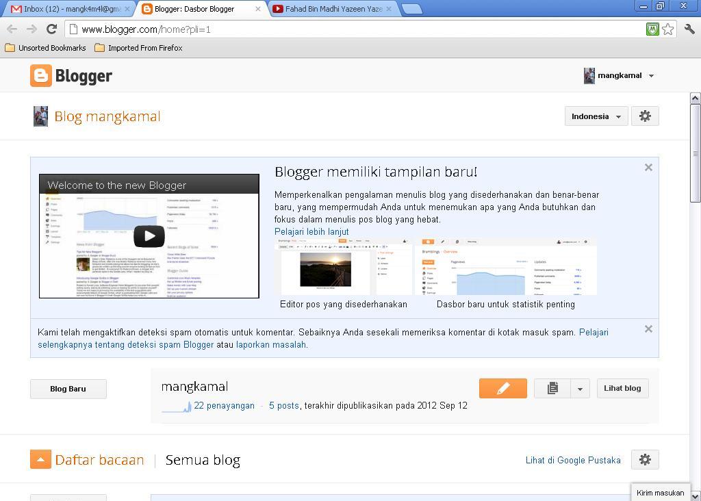Click scrollbar up arrow
Screen dimensions: 701x501
coord(696,98)
